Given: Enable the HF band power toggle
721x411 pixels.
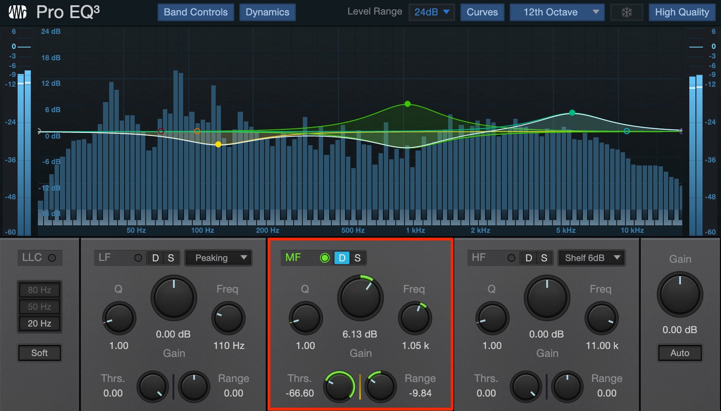Looking at the screenshot, I should point(511,258).
